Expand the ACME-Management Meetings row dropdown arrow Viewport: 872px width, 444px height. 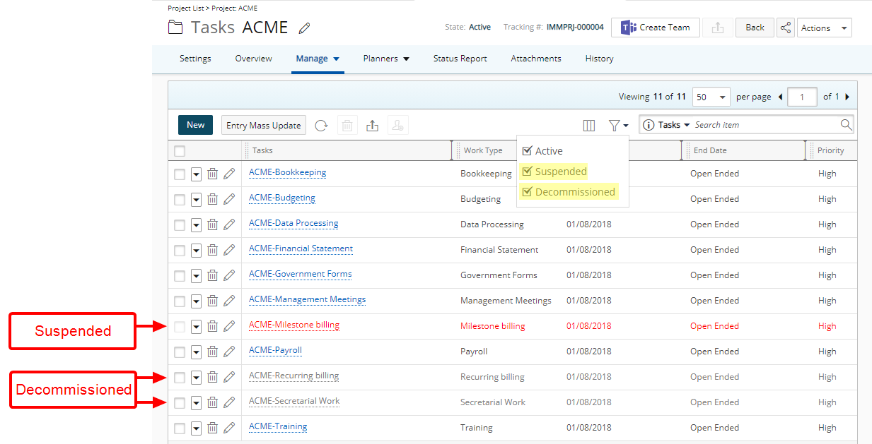[197, 301]
